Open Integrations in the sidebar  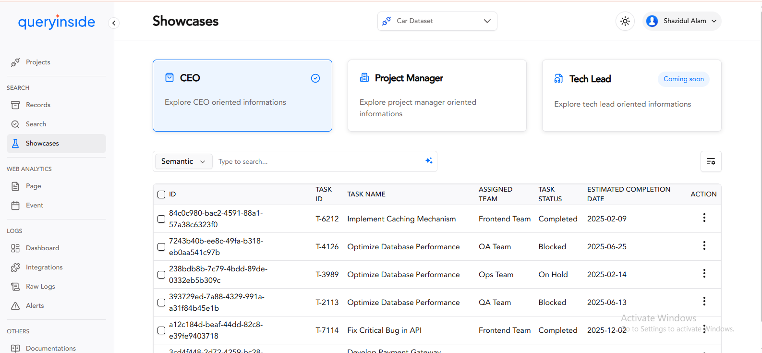44,267
